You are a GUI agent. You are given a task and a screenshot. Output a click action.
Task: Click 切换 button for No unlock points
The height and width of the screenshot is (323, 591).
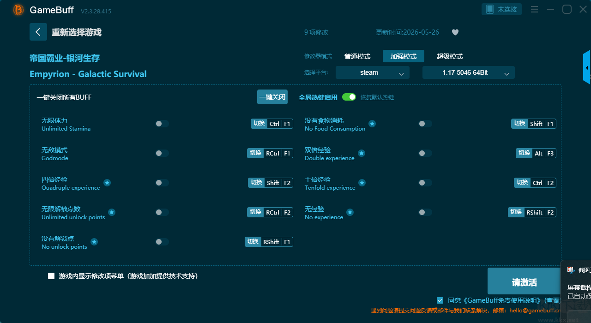(x=253, y=242)
